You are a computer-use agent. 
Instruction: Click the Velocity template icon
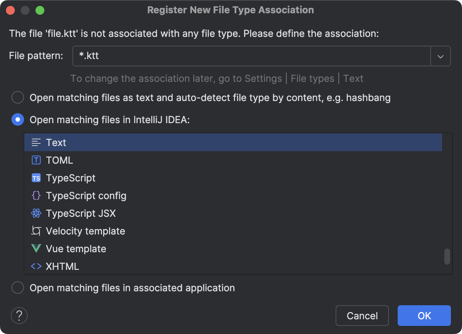coord(36,230)
